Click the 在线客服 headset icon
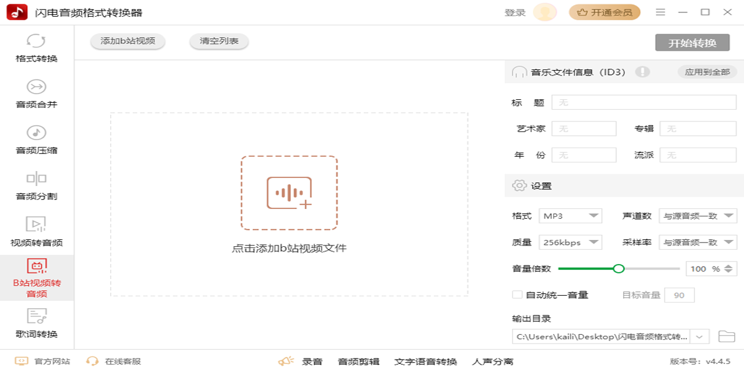 pos(92,361)
